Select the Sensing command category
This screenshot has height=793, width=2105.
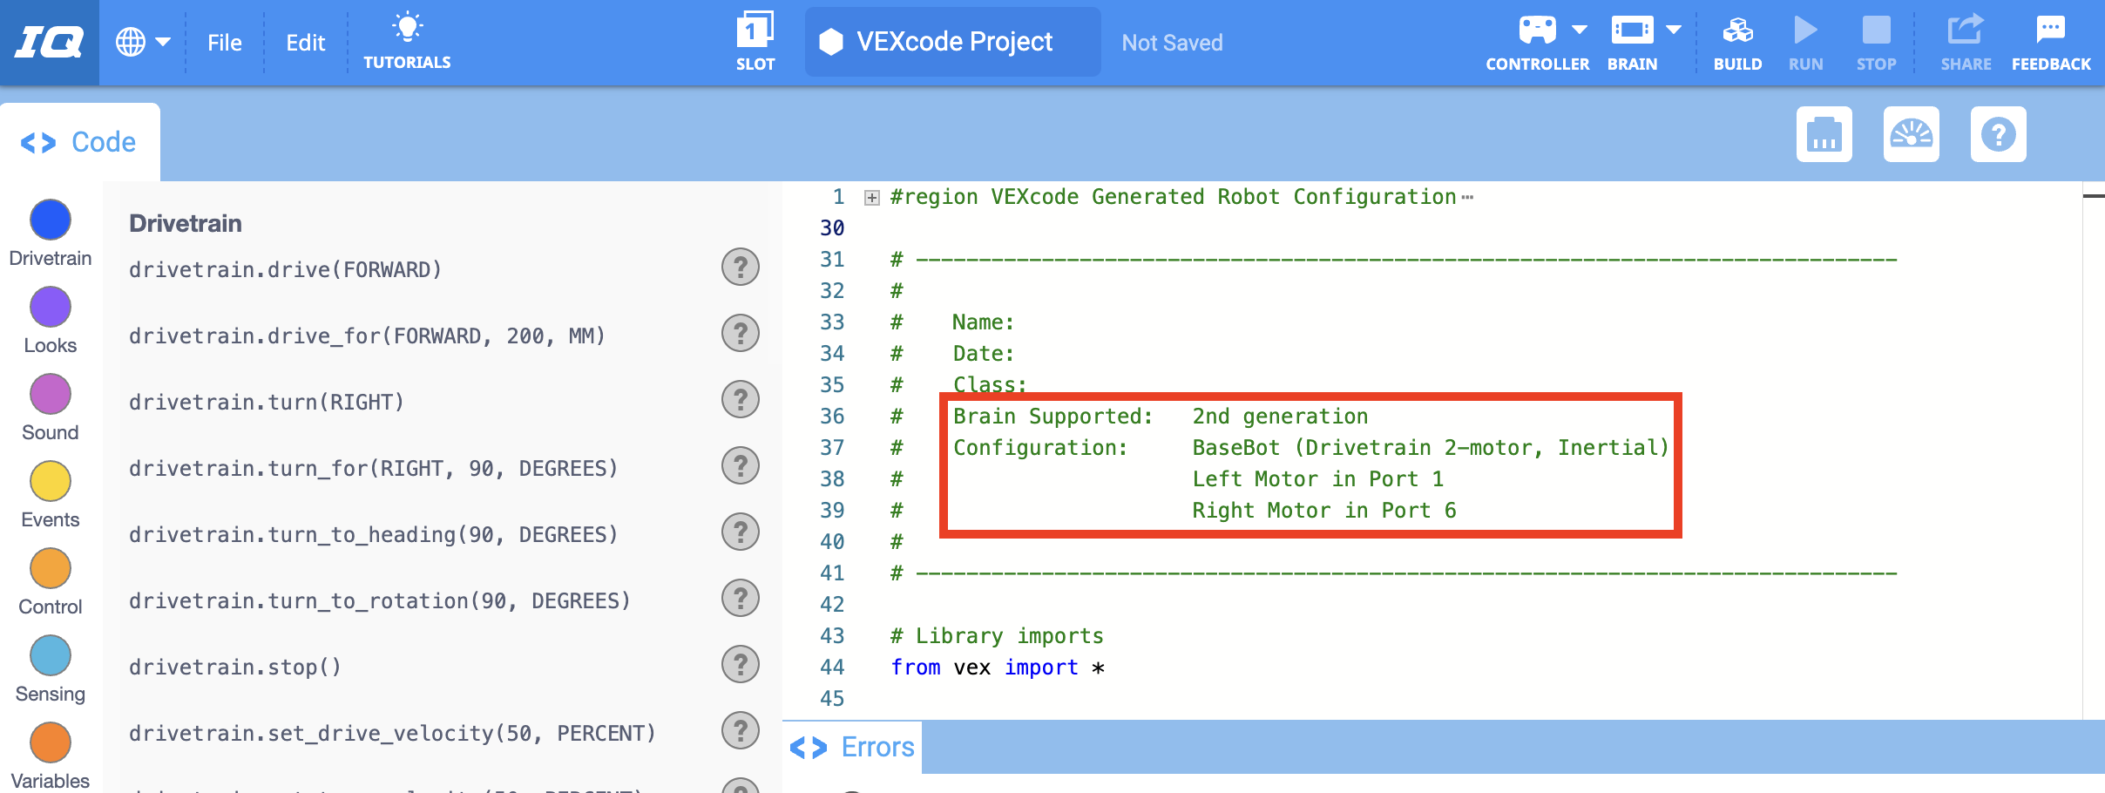(x=50, y=654)
